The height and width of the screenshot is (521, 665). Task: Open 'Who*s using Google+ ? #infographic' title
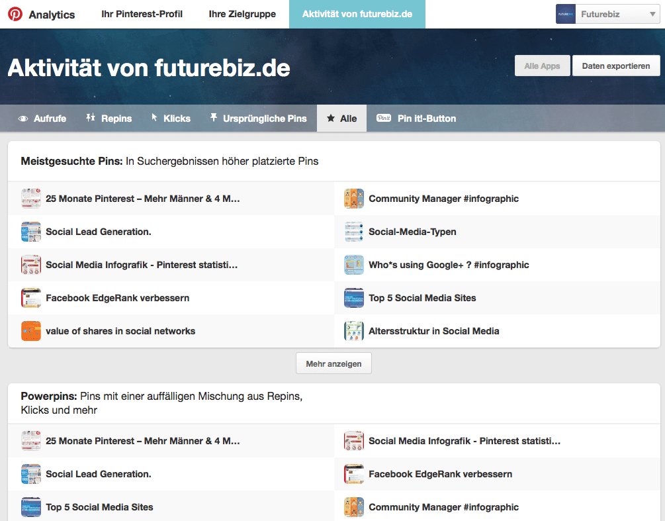pyautogui.click(x=449, y=265)
